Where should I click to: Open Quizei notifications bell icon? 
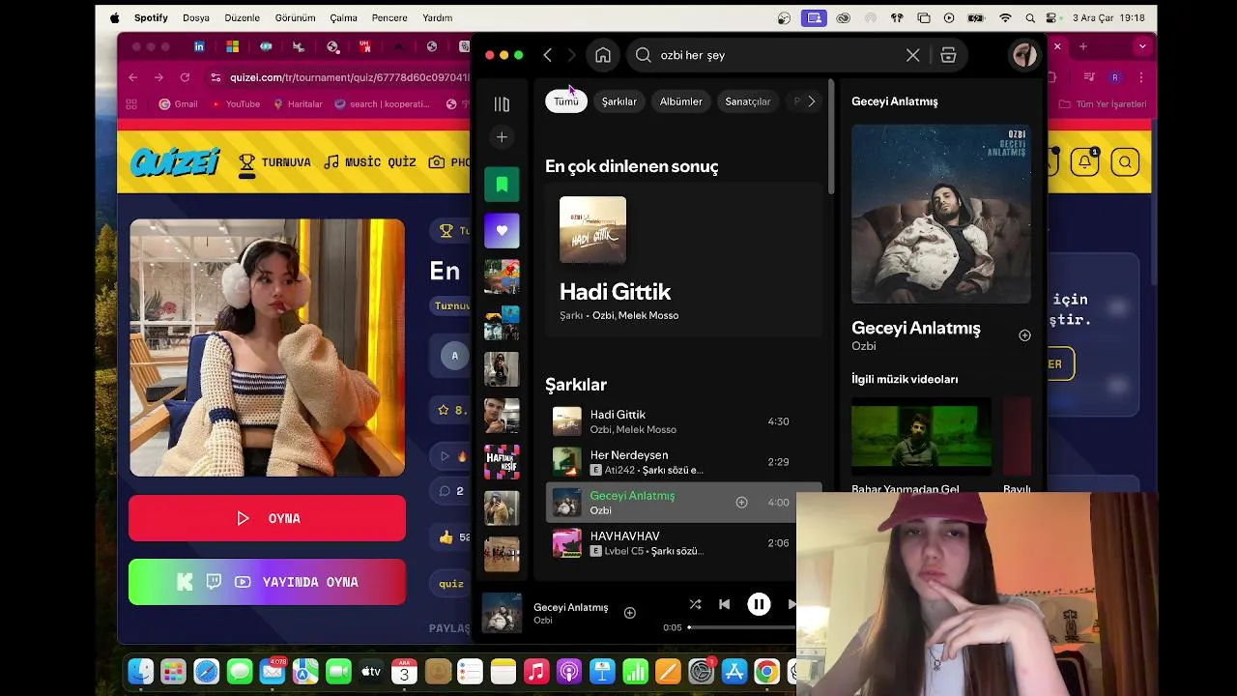pos(1084,162)
